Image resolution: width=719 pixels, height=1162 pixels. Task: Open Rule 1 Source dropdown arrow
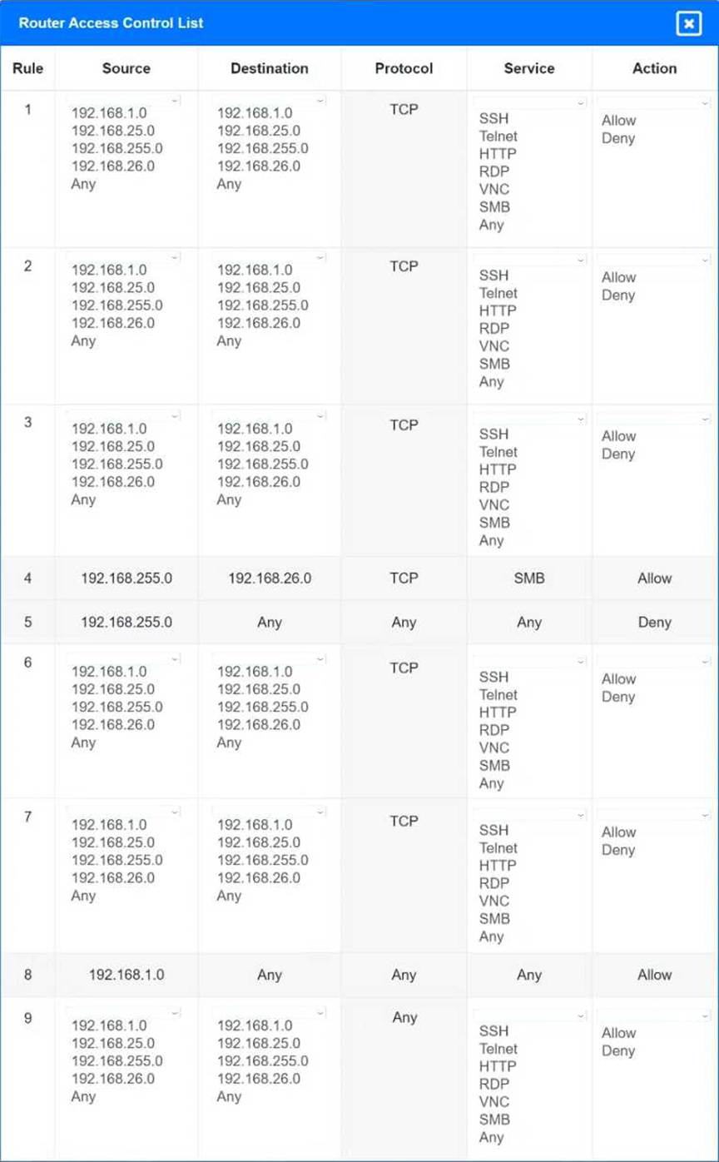(175, 100)
